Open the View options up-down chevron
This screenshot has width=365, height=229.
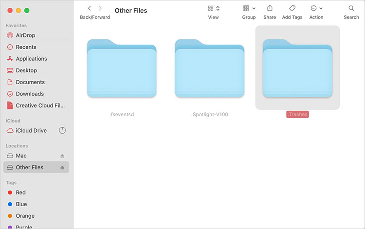tap(218, 8)
